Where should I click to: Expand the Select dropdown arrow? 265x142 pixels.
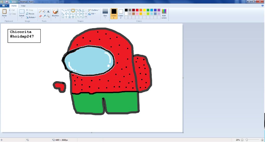[x=22, y=18]
